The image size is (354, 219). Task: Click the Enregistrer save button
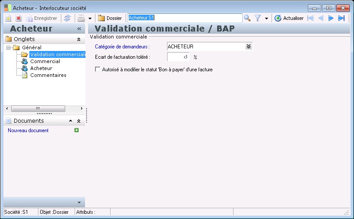click(42, 18)
